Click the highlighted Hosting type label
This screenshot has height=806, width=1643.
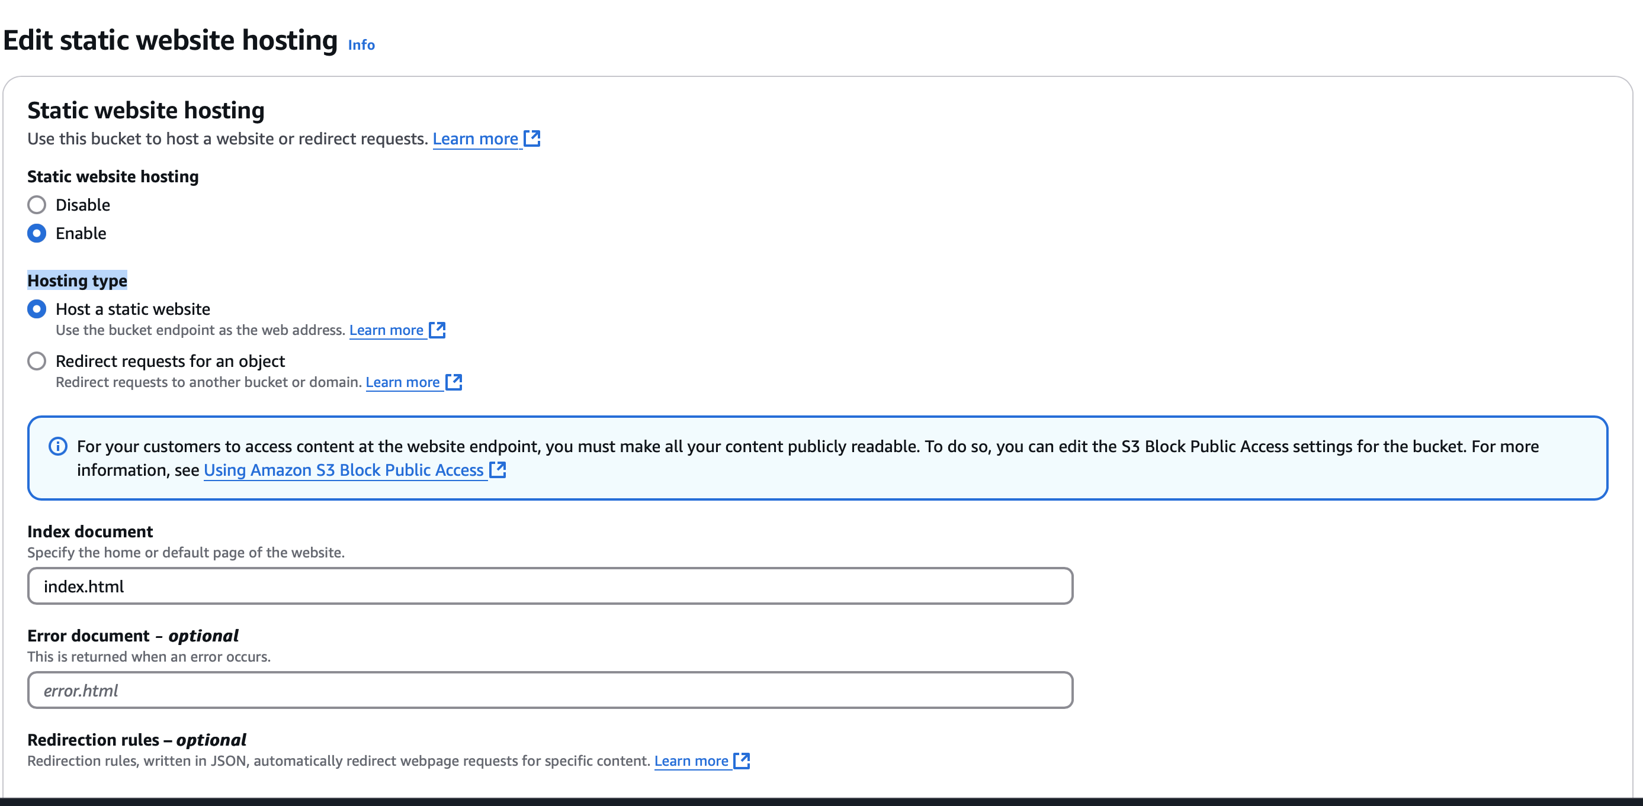point(77,281)
